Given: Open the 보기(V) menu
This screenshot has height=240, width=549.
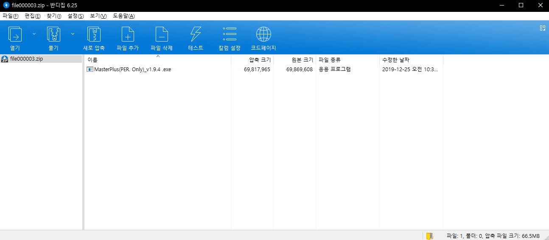Looking at the screenshot, I should 98,16.
